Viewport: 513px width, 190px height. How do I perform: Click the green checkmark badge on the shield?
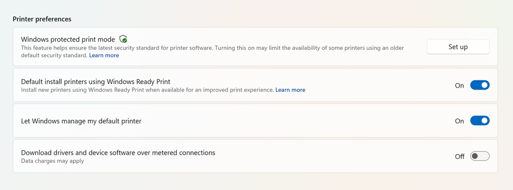125,41
